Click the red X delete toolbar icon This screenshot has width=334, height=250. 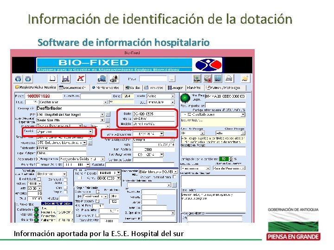81,79
